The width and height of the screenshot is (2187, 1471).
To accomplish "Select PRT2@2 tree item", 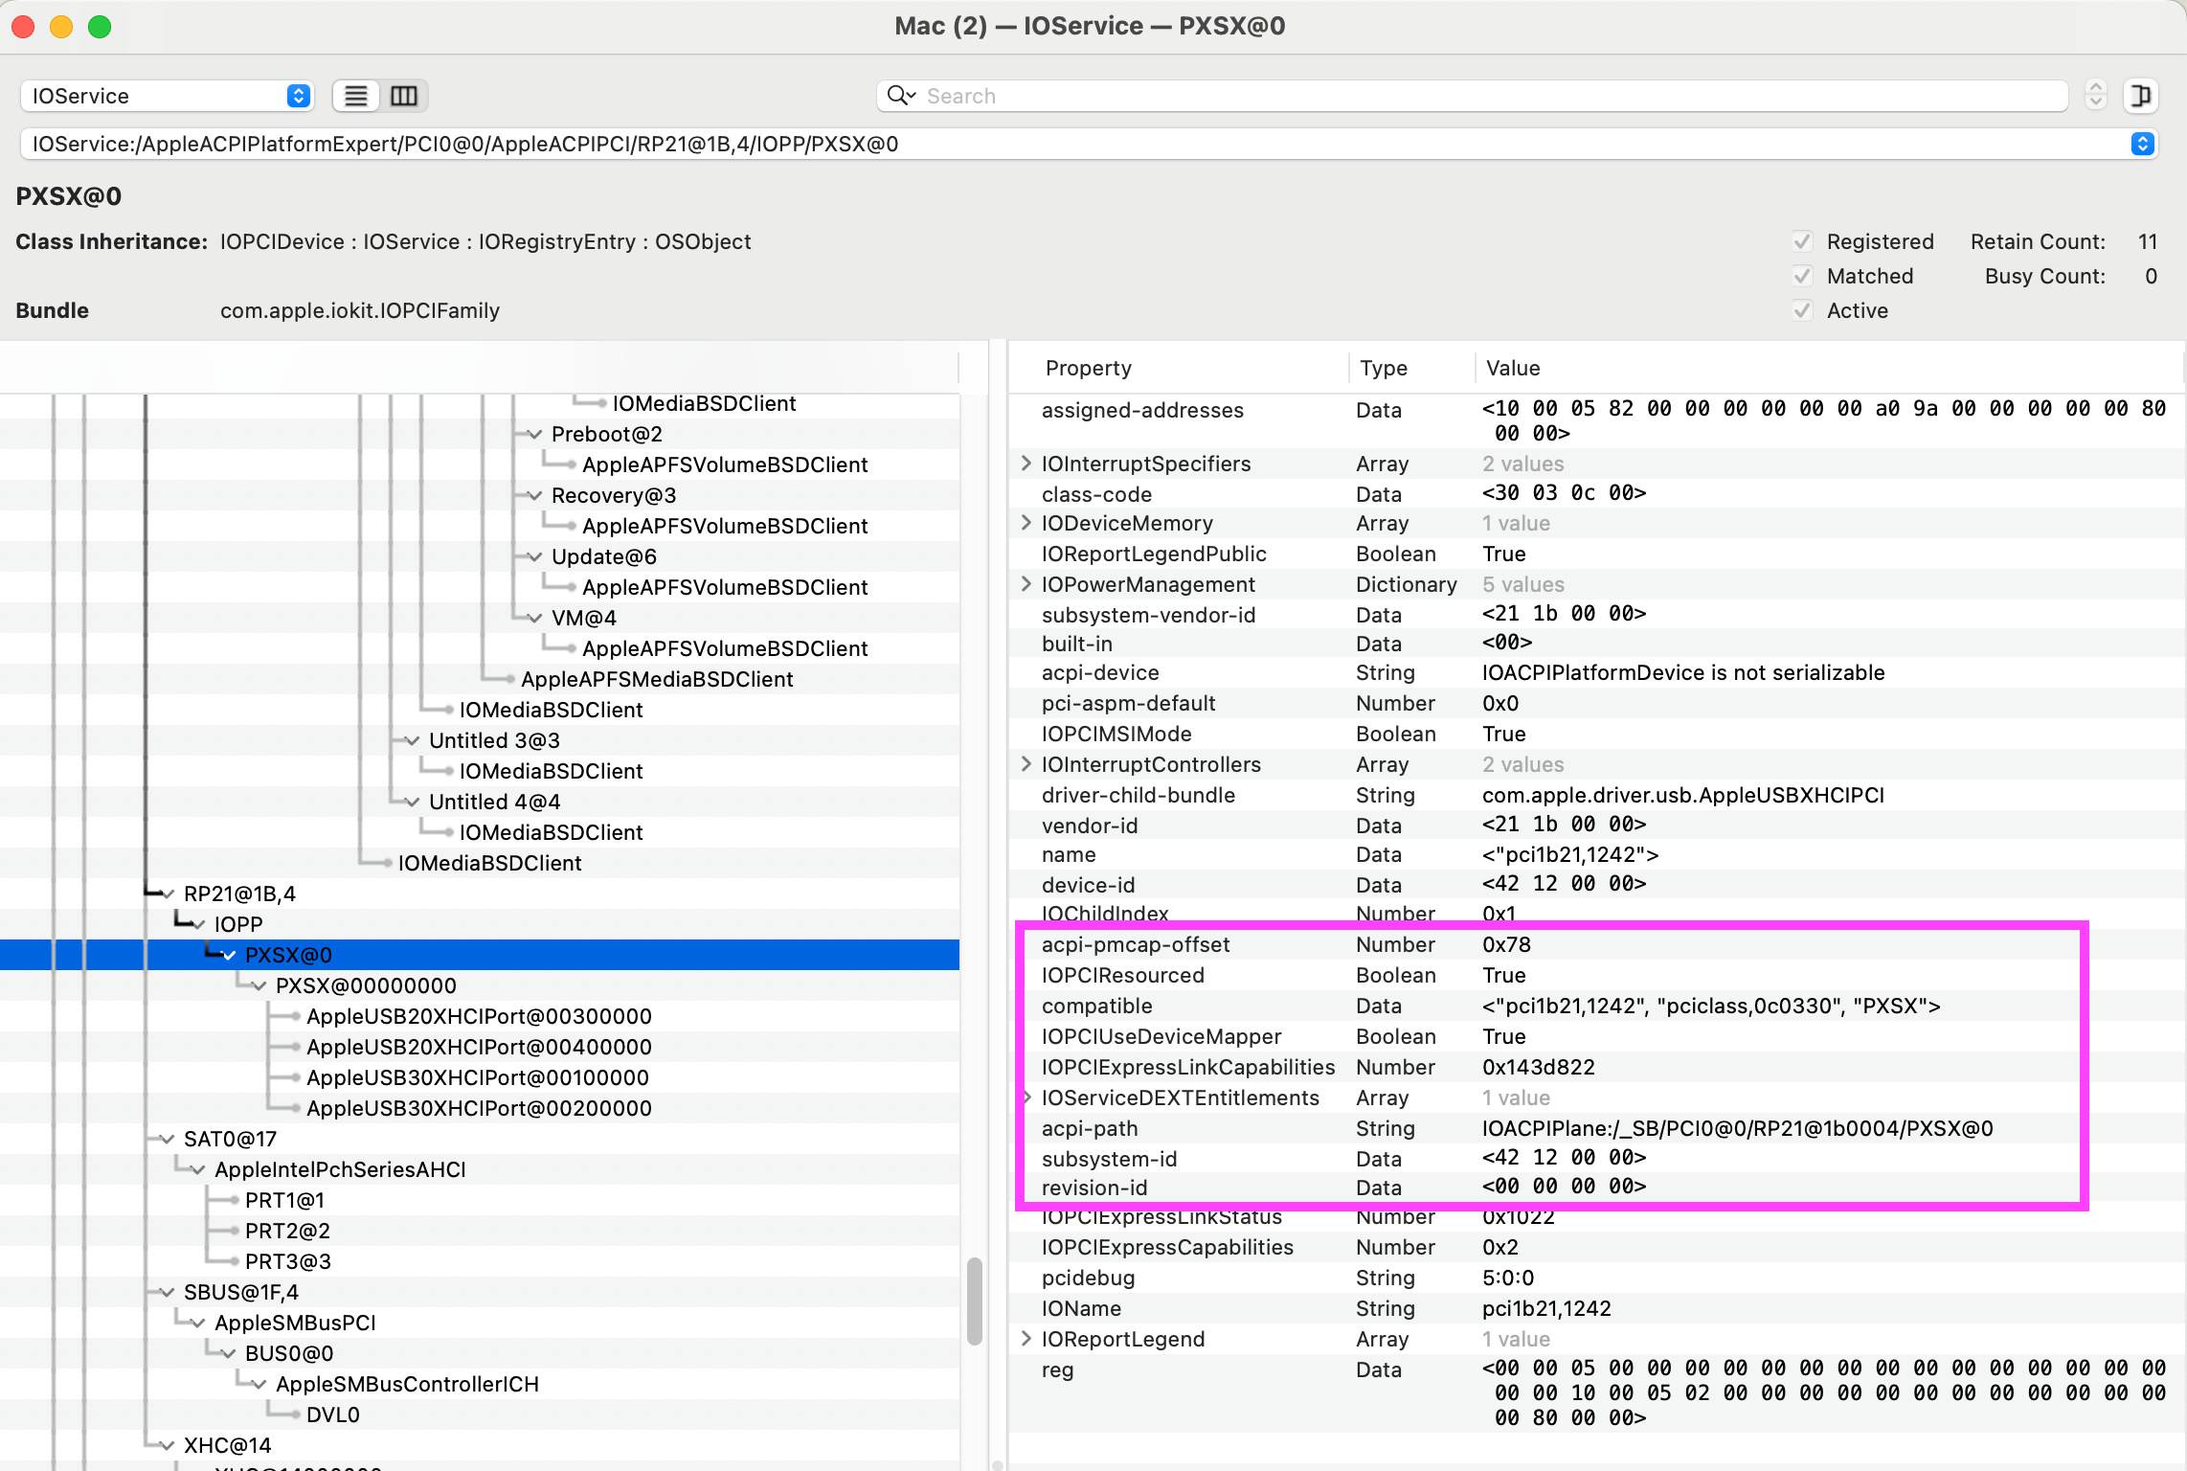I will pyautogui.click(x=287, y=1231).
